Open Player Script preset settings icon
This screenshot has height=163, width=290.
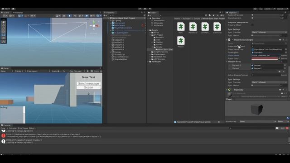[x=283, y=40]
